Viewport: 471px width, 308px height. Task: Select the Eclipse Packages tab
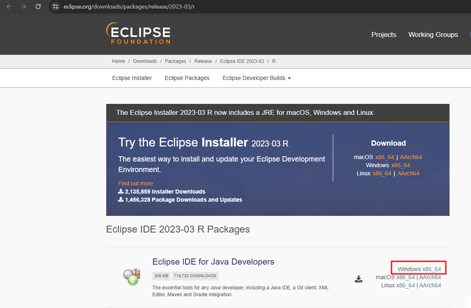tap(187, 78)
